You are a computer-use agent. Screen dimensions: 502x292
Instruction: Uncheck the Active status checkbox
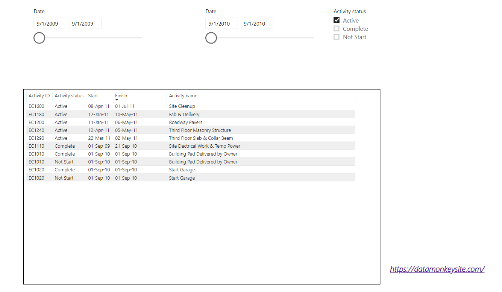(337, 20)
